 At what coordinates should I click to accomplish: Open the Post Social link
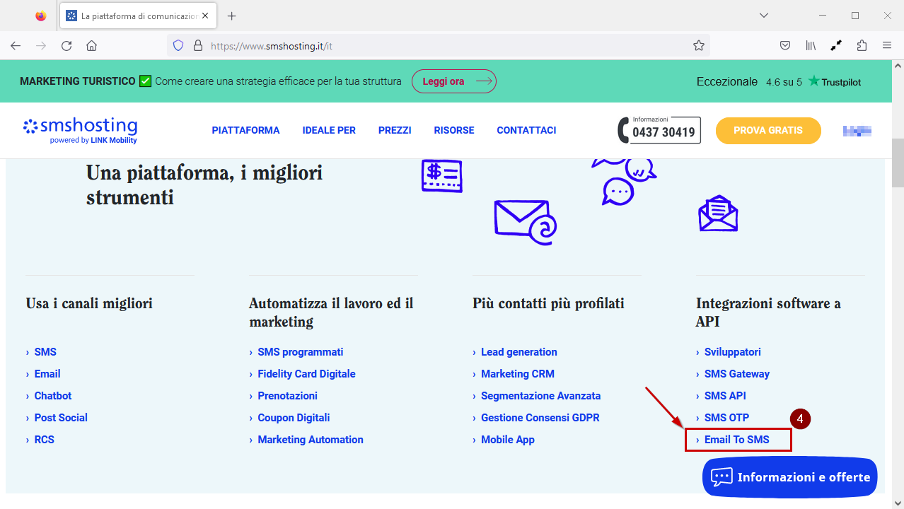(x=61, y=418)
